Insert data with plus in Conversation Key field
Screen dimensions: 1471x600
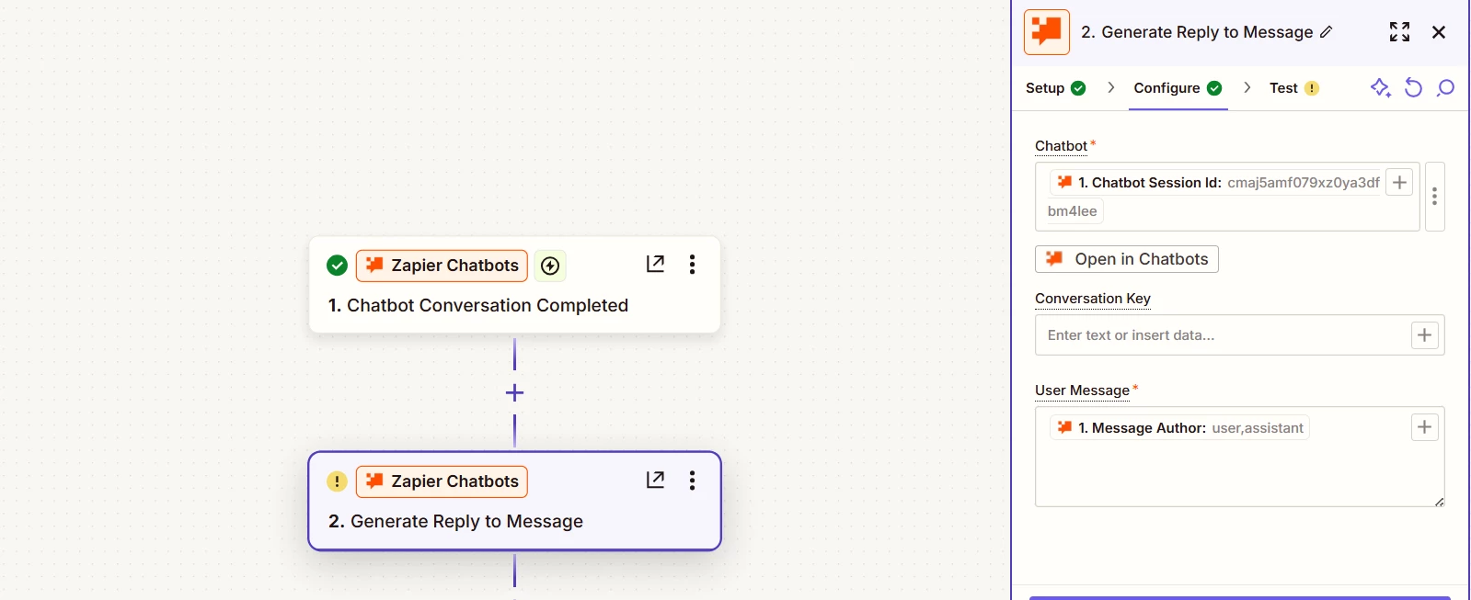coord(1424,335)
